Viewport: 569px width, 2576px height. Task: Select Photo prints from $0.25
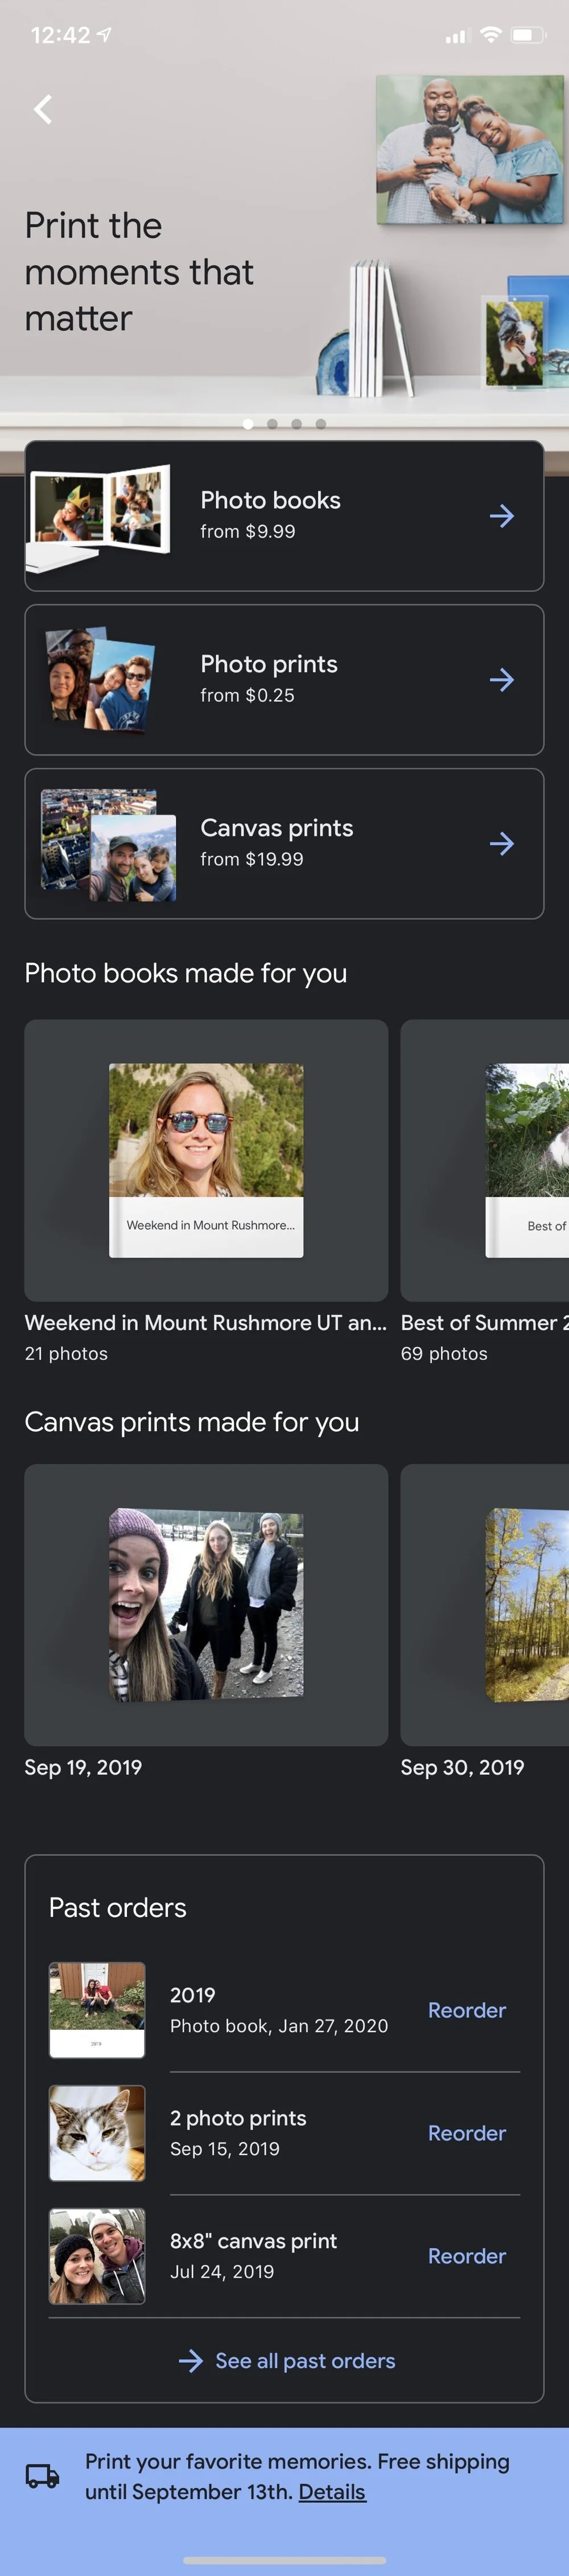click(284, 680)
